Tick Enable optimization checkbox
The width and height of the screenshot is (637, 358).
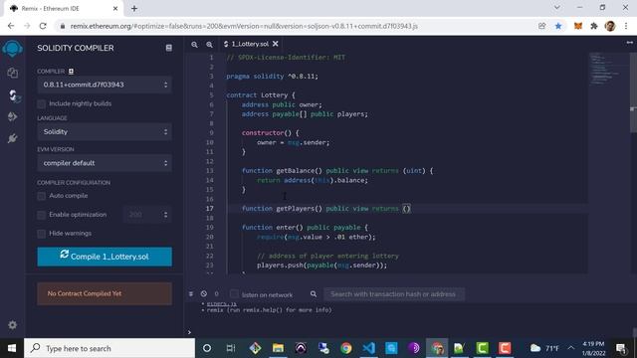pos(42,215)
